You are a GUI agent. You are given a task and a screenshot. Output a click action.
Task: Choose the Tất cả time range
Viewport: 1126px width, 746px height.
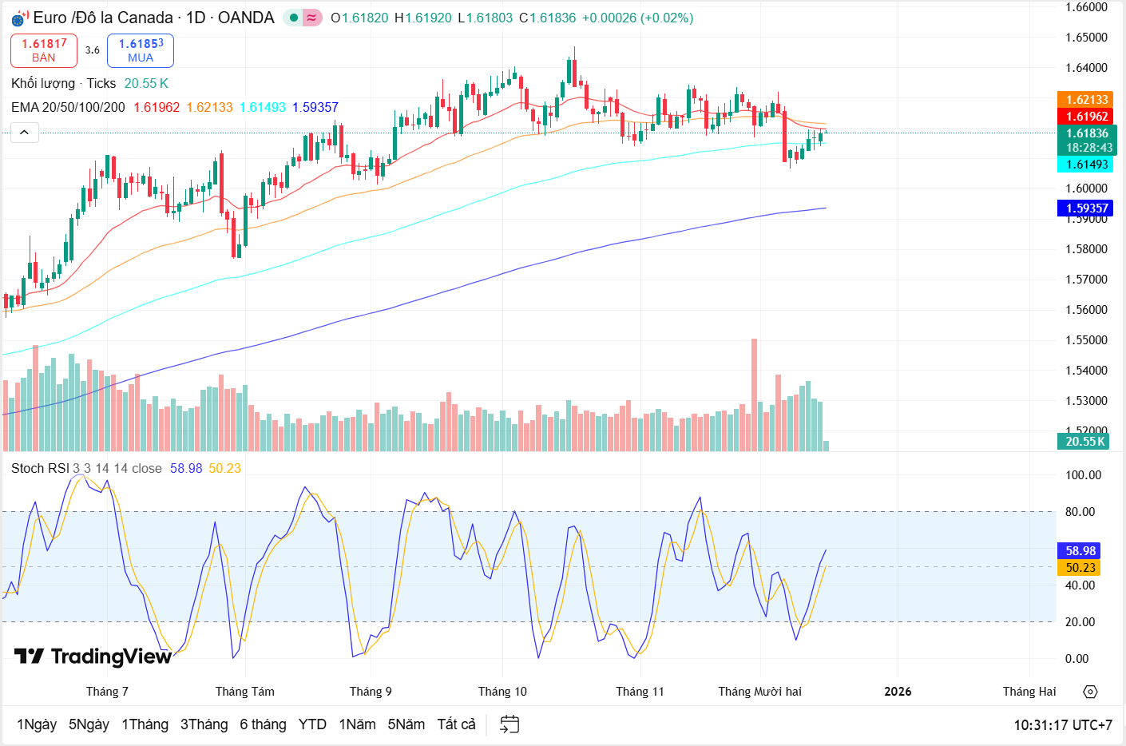pos(456,724)
